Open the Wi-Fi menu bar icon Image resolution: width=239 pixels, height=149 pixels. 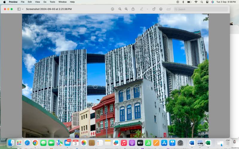tap(196, 2)
